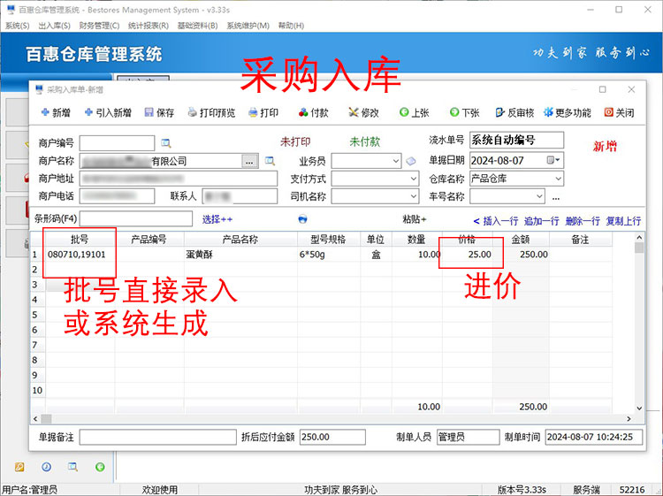The image size is (663, 496).
Task: Click the search icon beside 商户编号
Action: point(166,143)
